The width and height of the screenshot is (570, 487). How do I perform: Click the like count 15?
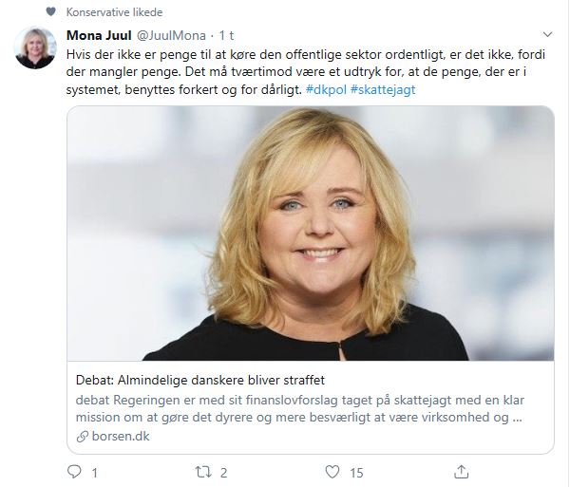point(356,471)
